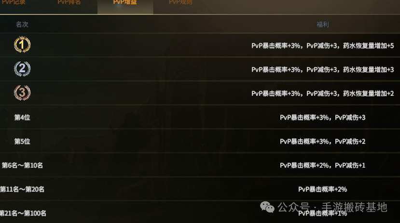
Task: Click the gold first place laurel medal
Action: 22,44
